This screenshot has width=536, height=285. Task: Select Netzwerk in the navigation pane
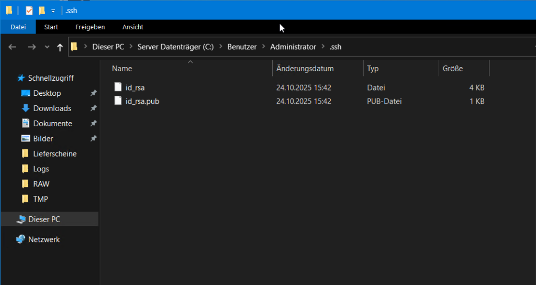pos(44,239)
